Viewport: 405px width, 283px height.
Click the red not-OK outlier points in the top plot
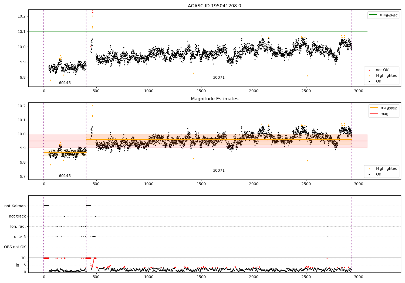point(93,11)
